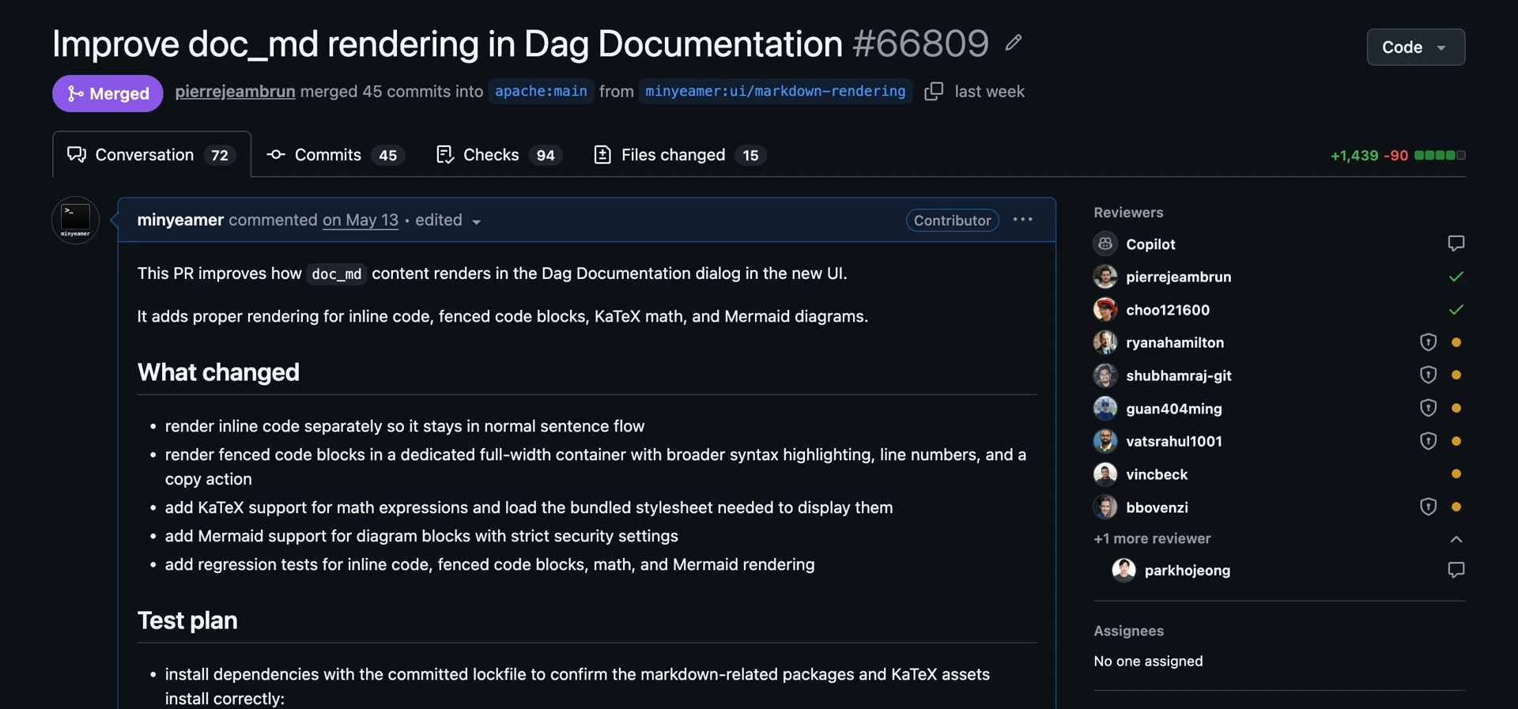1518x709 pixels.
Task: Open vincbeck reviewer profile link
Action: 1157,474
